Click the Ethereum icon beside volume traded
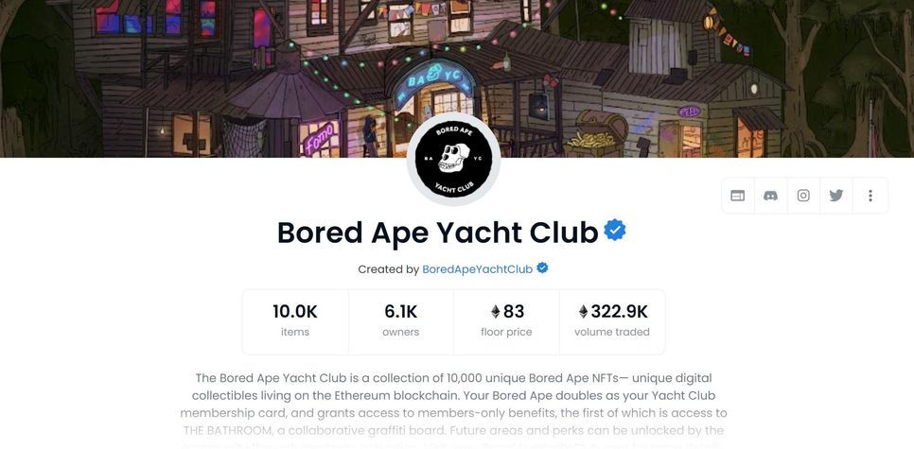Image resolution: width=914 pixels, height=449 pixels. tap(584, 312)
